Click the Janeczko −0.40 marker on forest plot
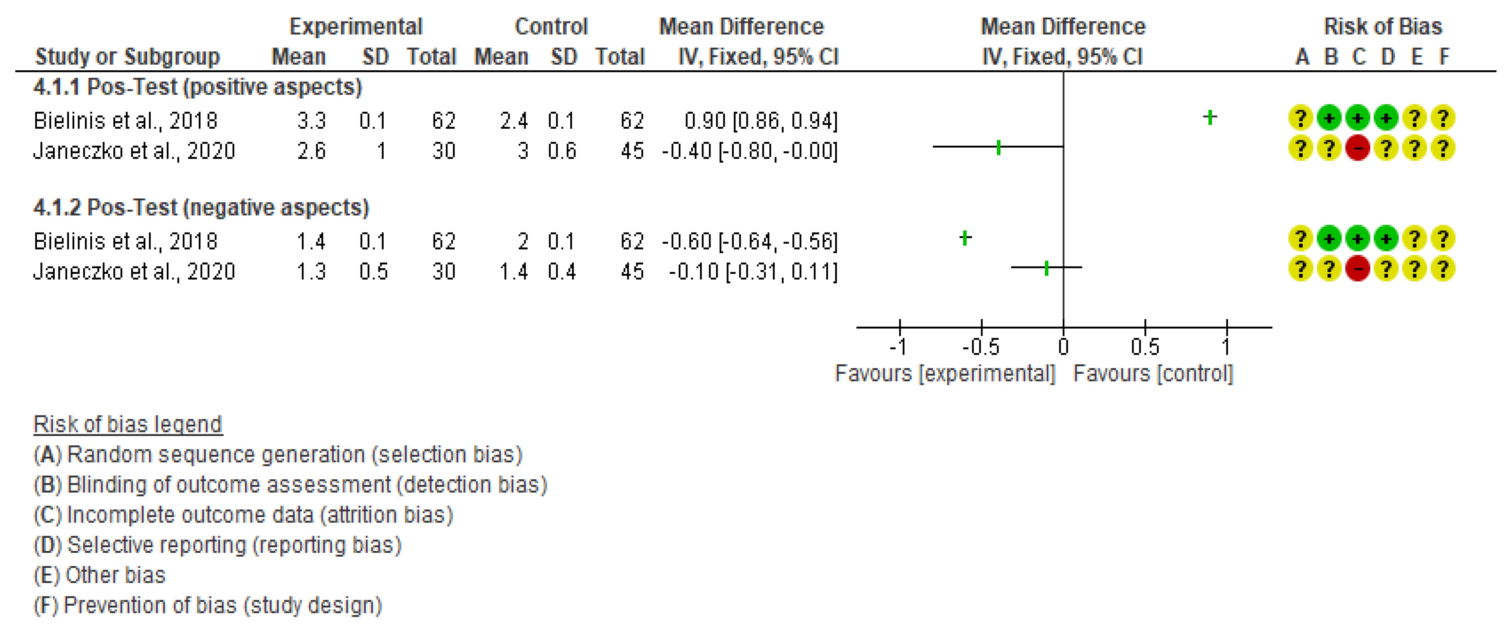The width and height of the screenshot is (1505, 626). (x=998, y=147)
